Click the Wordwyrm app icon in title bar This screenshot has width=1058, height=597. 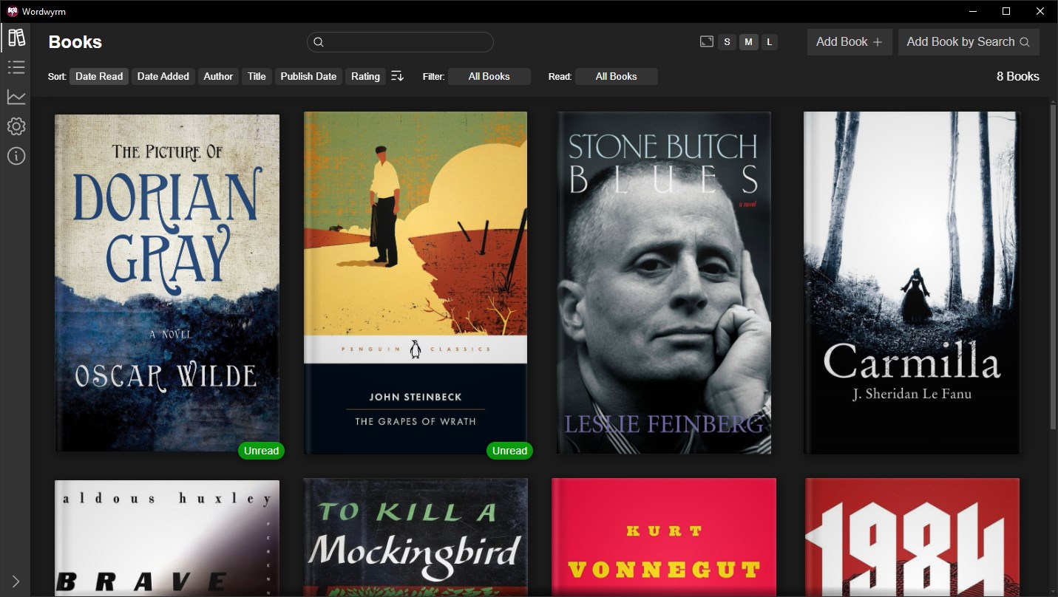click(12, 11)
